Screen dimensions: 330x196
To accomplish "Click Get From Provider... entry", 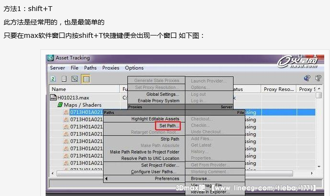I will click(x=210, y=165).
